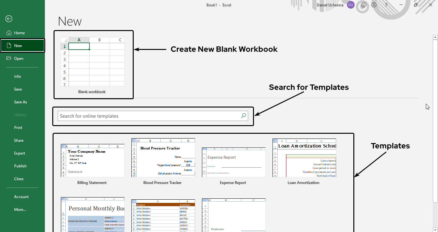Select the Loan Amortization template
Viewport: 438px width, 232px height.
(304, 158)
